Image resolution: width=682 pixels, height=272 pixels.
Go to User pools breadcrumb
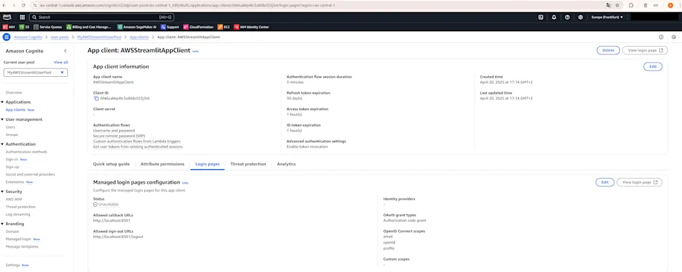pos(60,37)
